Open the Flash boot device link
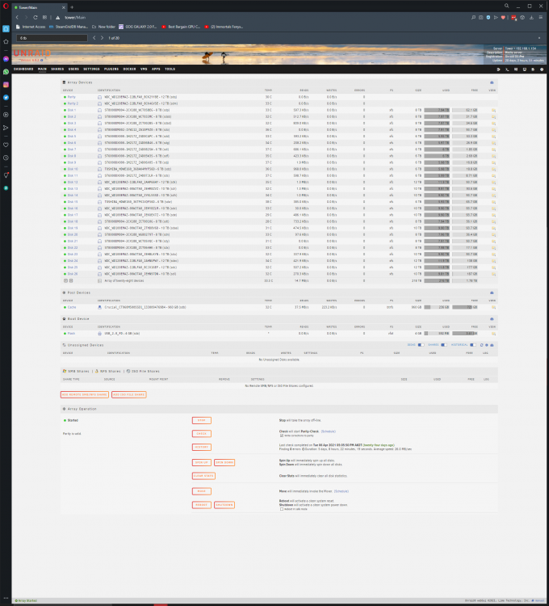 point(71,333)
